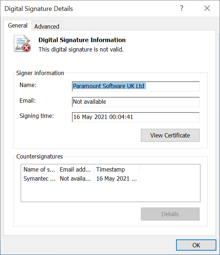Click the Name of signer column header
Viewport: 220px width, 255px height.
(39, 169)
